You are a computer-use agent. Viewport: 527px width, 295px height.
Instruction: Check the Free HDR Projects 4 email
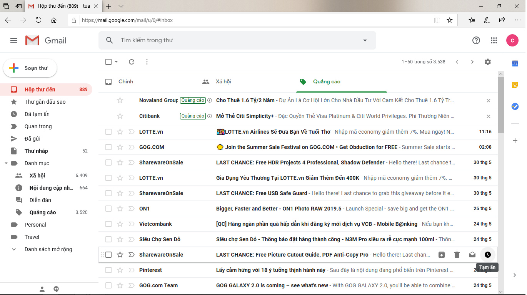pyautogui.click(x=108, y=162)
